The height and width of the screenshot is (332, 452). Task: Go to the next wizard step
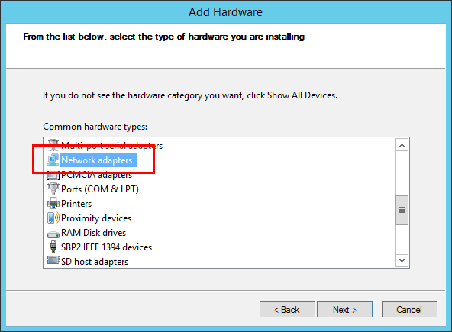pos(344,310)
